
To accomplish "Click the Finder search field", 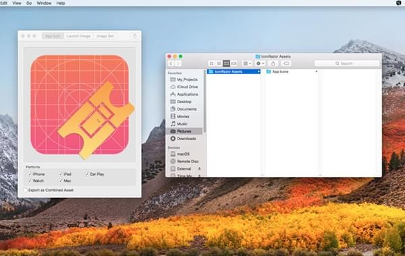I will point(347,63).
